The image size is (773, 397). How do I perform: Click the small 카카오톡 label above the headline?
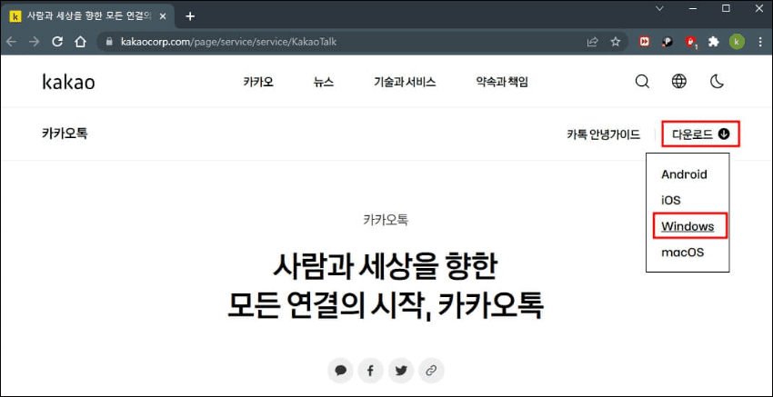click(x=386, y=220)
